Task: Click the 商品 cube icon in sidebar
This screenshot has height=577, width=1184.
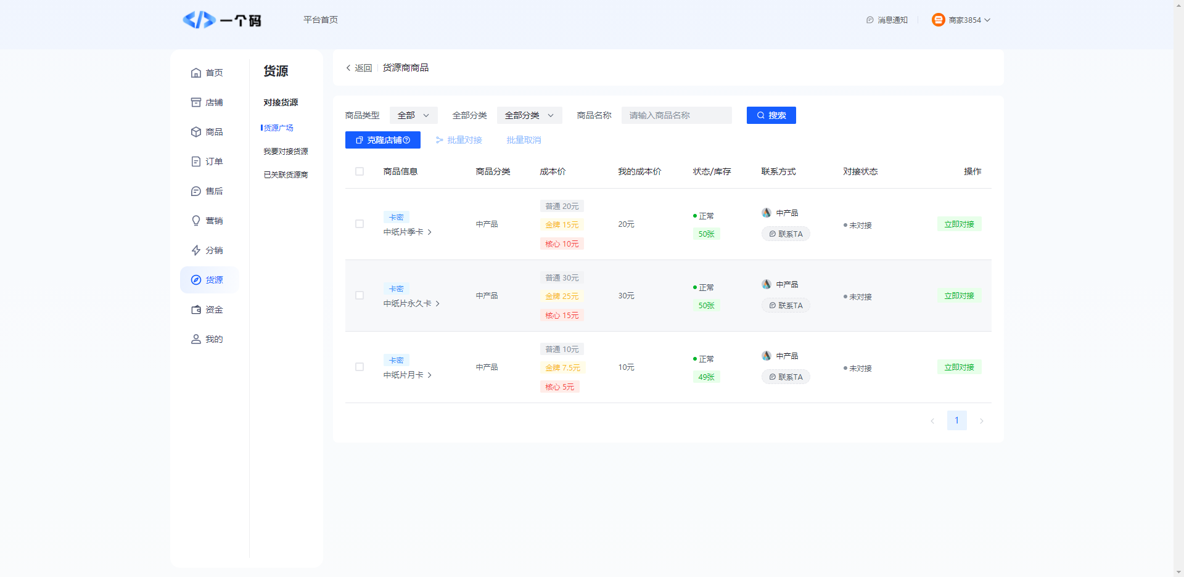Action: click(196, 132)
